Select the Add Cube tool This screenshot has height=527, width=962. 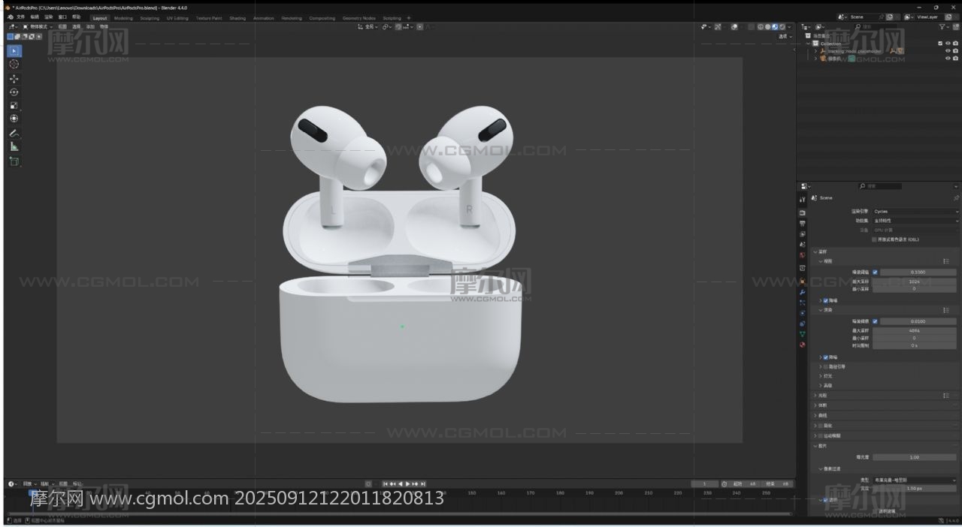14,161
